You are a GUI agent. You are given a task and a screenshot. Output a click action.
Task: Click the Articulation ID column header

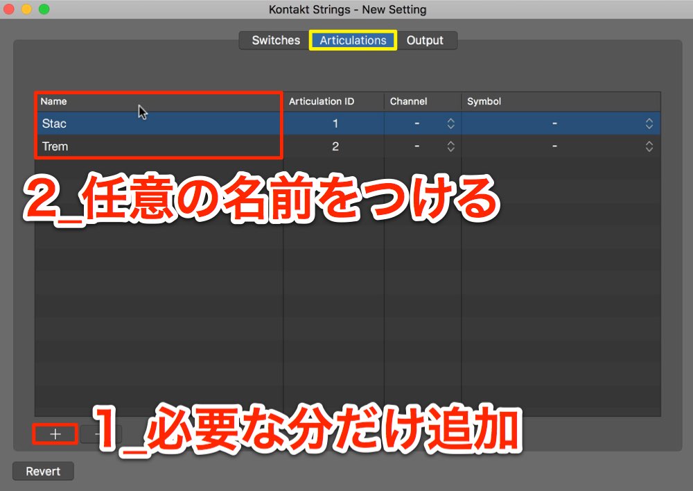pos(334,101)
